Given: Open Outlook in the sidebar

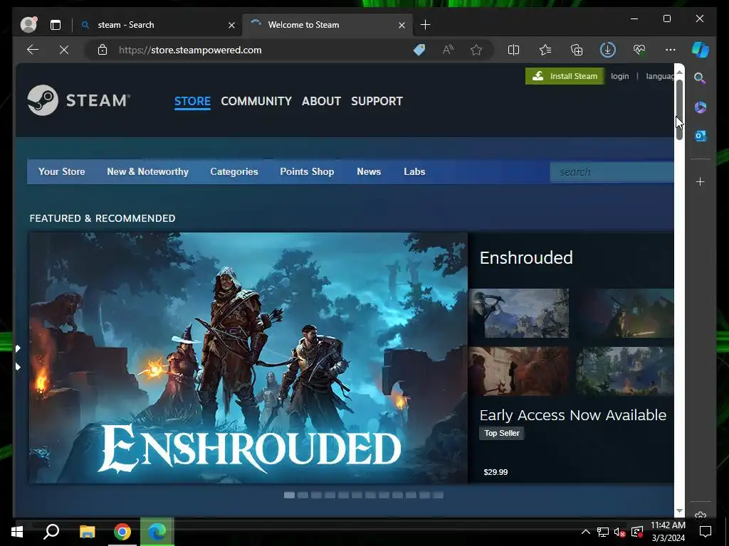Looking at the screenshot, I should click(701, 136).
